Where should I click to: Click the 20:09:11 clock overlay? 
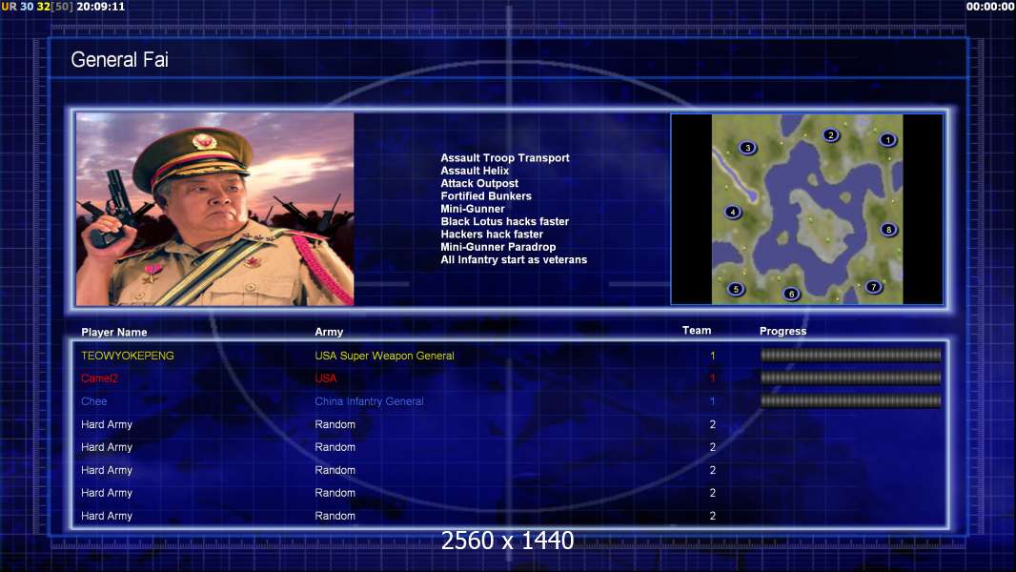pyautogui.click(x=100, y=7)
